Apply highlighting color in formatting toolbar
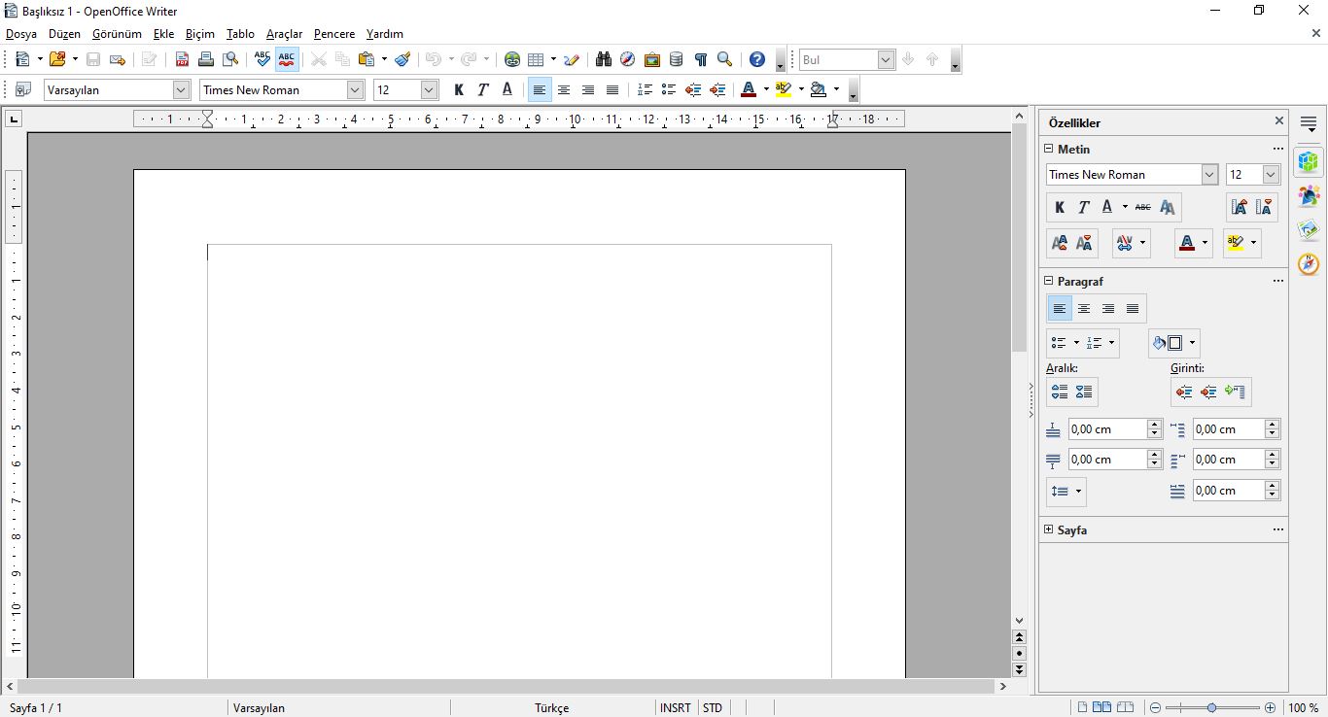The height and width of the screenshot is (717, 1328). [x=784, y=89]
